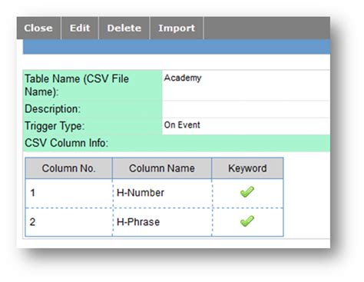Image resolution: width=364 pixels, height=282 pixels.
Task: Click the H-Phrase keyword checkmark icon
Action: [x=247, y=221]
